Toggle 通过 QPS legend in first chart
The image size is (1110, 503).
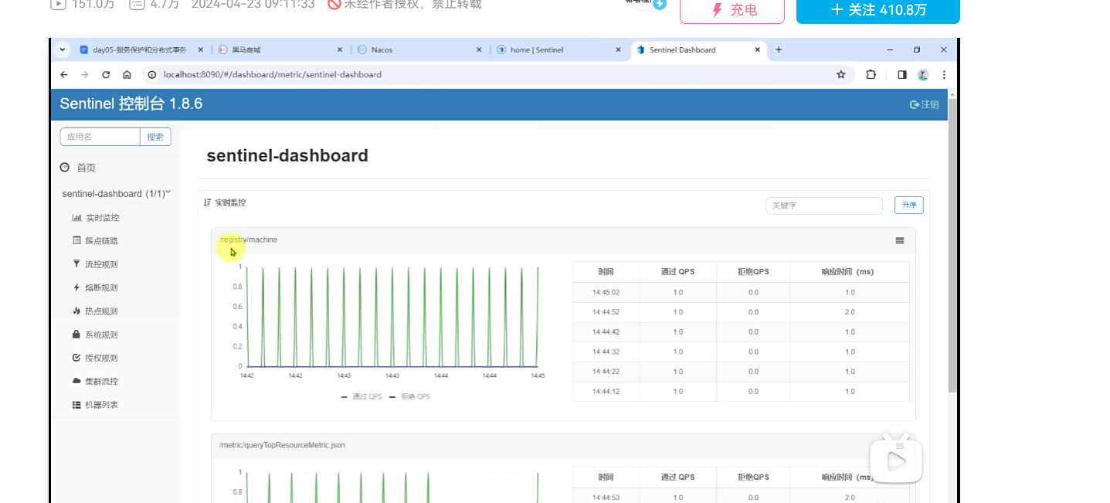click(x=362, y=396)
